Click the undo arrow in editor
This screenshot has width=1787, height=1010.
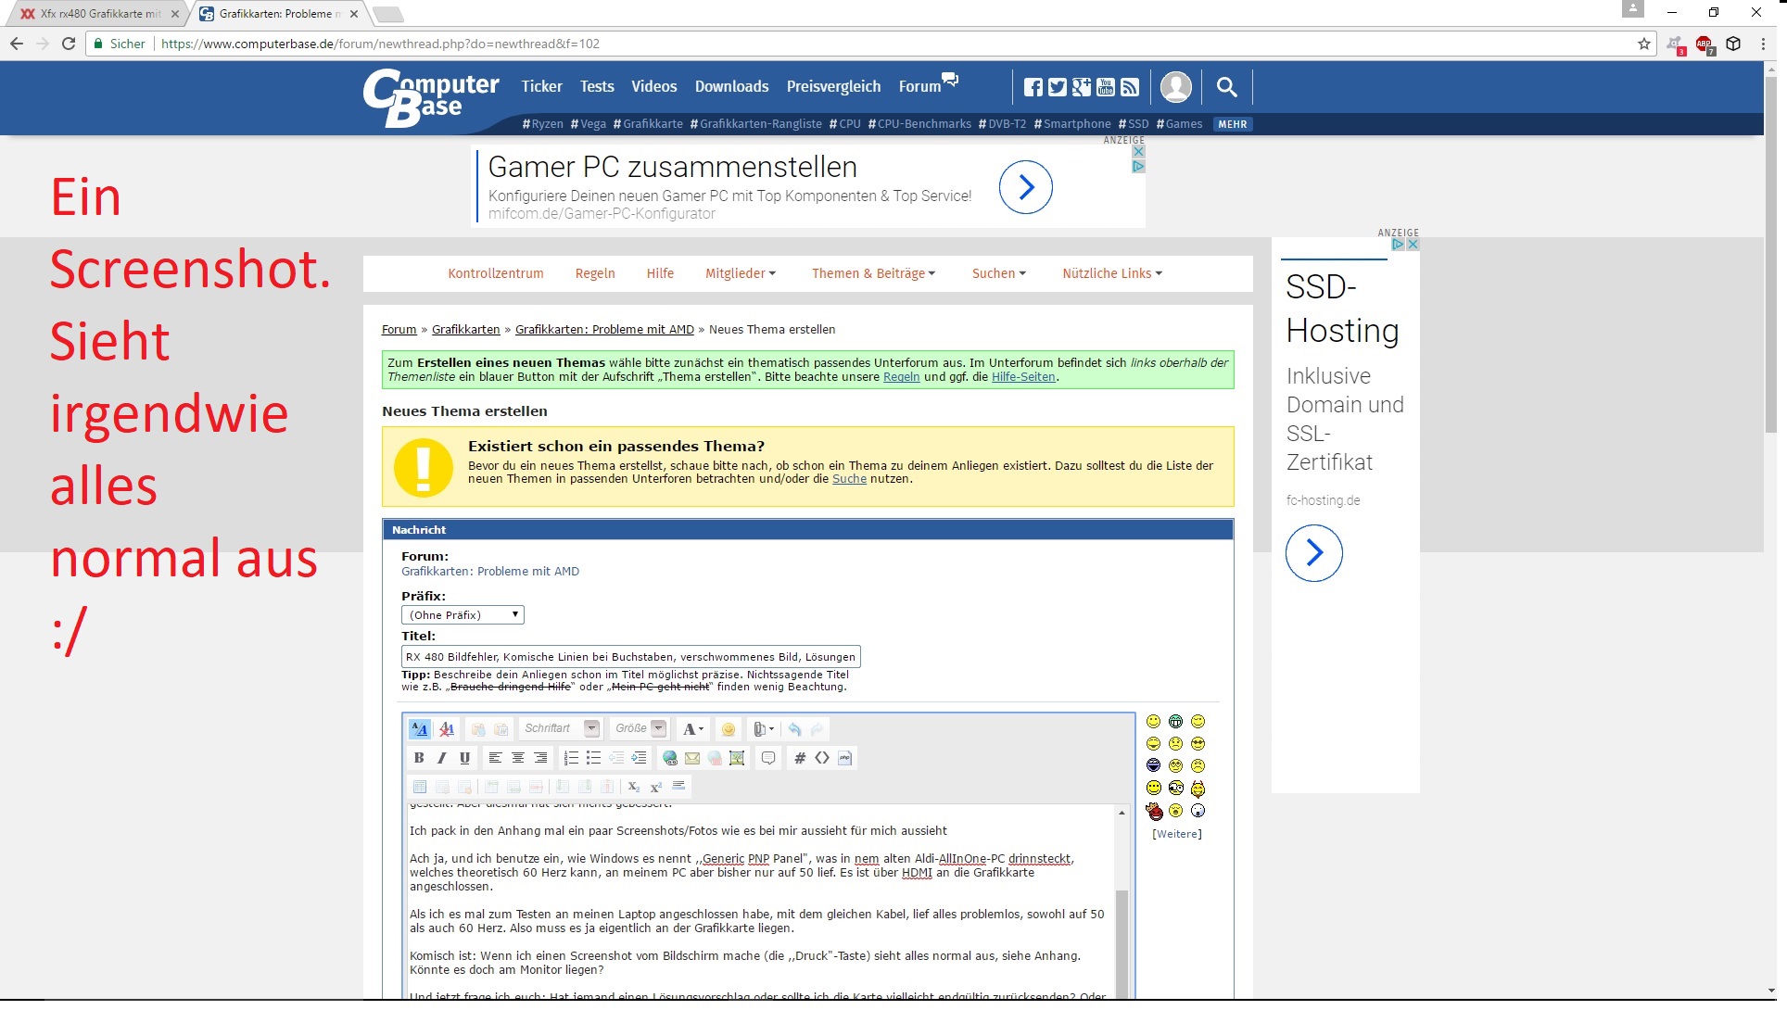click(x=794, y=729)
